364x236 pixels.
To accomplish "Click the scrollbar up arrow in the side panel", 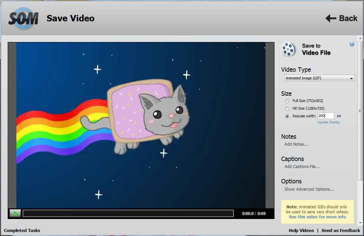I will [x=360, y=38].
